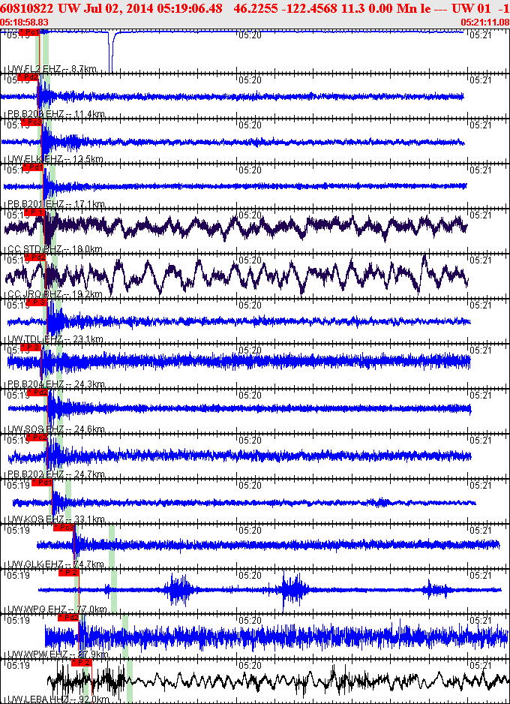Select the later green band on UW.WPW trace
This screenshot has width=510, height=704.
pyautogui.click(x=125, y=636)
